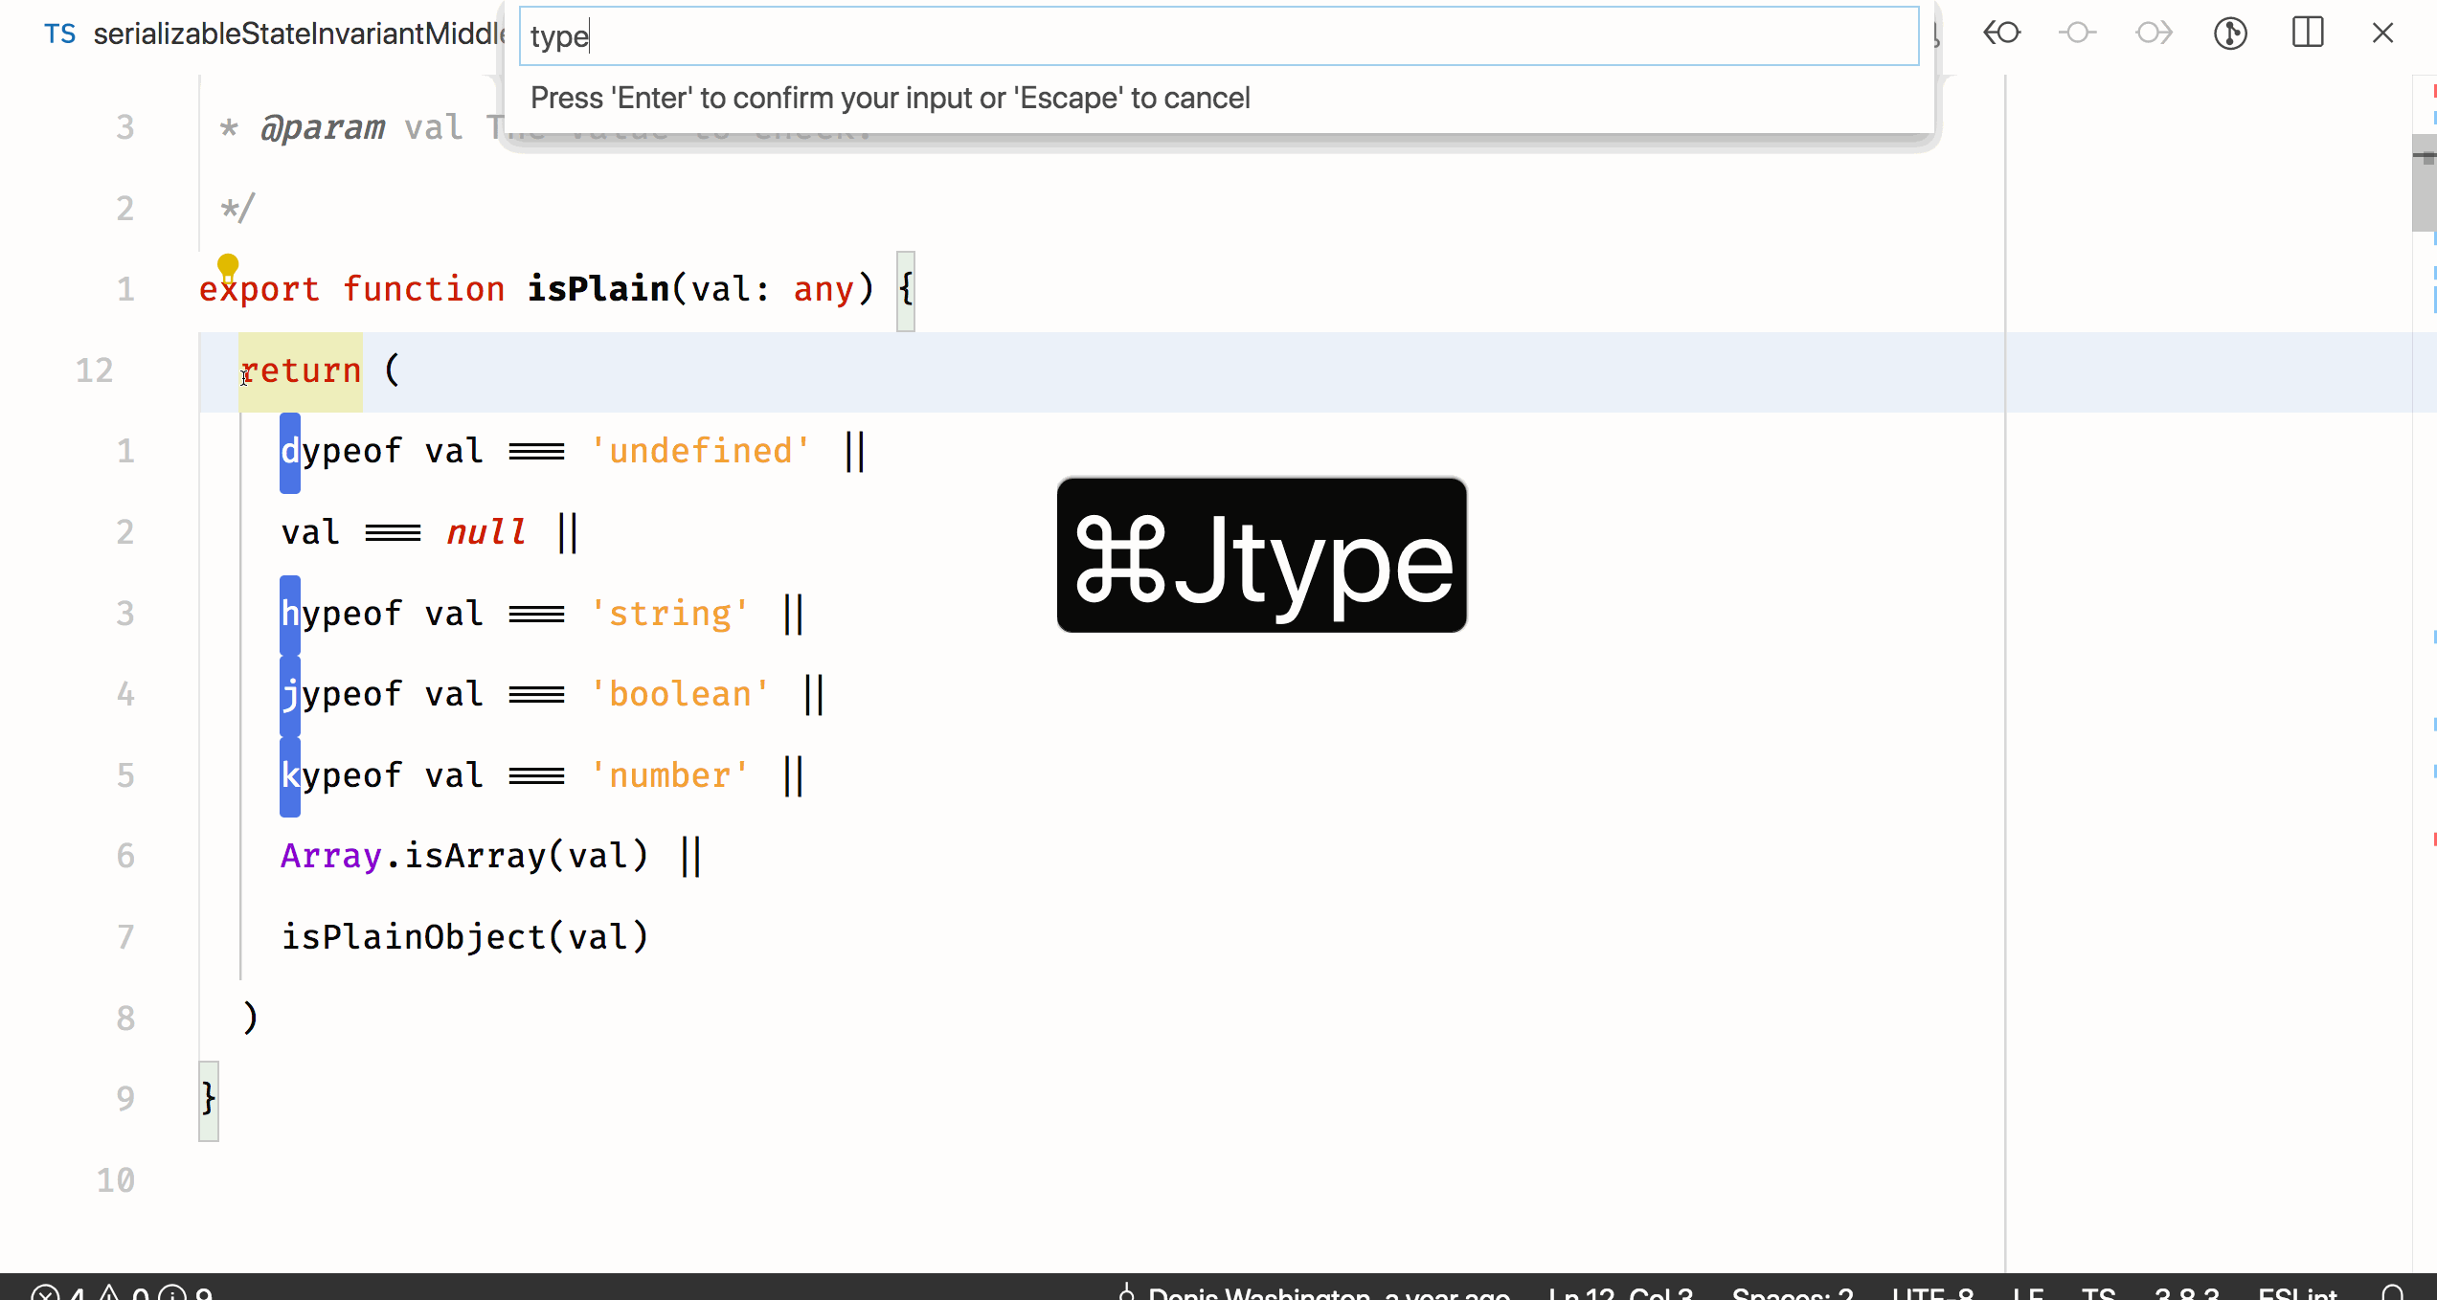Open Ln 12, Col 3 go-to-line
Viewport: 2437px width, 1300px height.
point(1620,1292)
